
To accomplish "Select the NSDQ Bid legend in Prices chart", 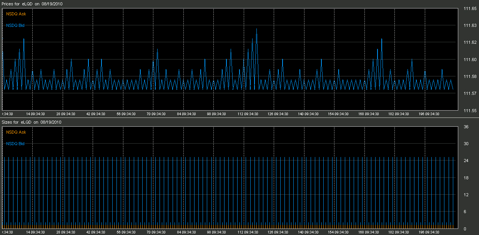I will [16, 25].
